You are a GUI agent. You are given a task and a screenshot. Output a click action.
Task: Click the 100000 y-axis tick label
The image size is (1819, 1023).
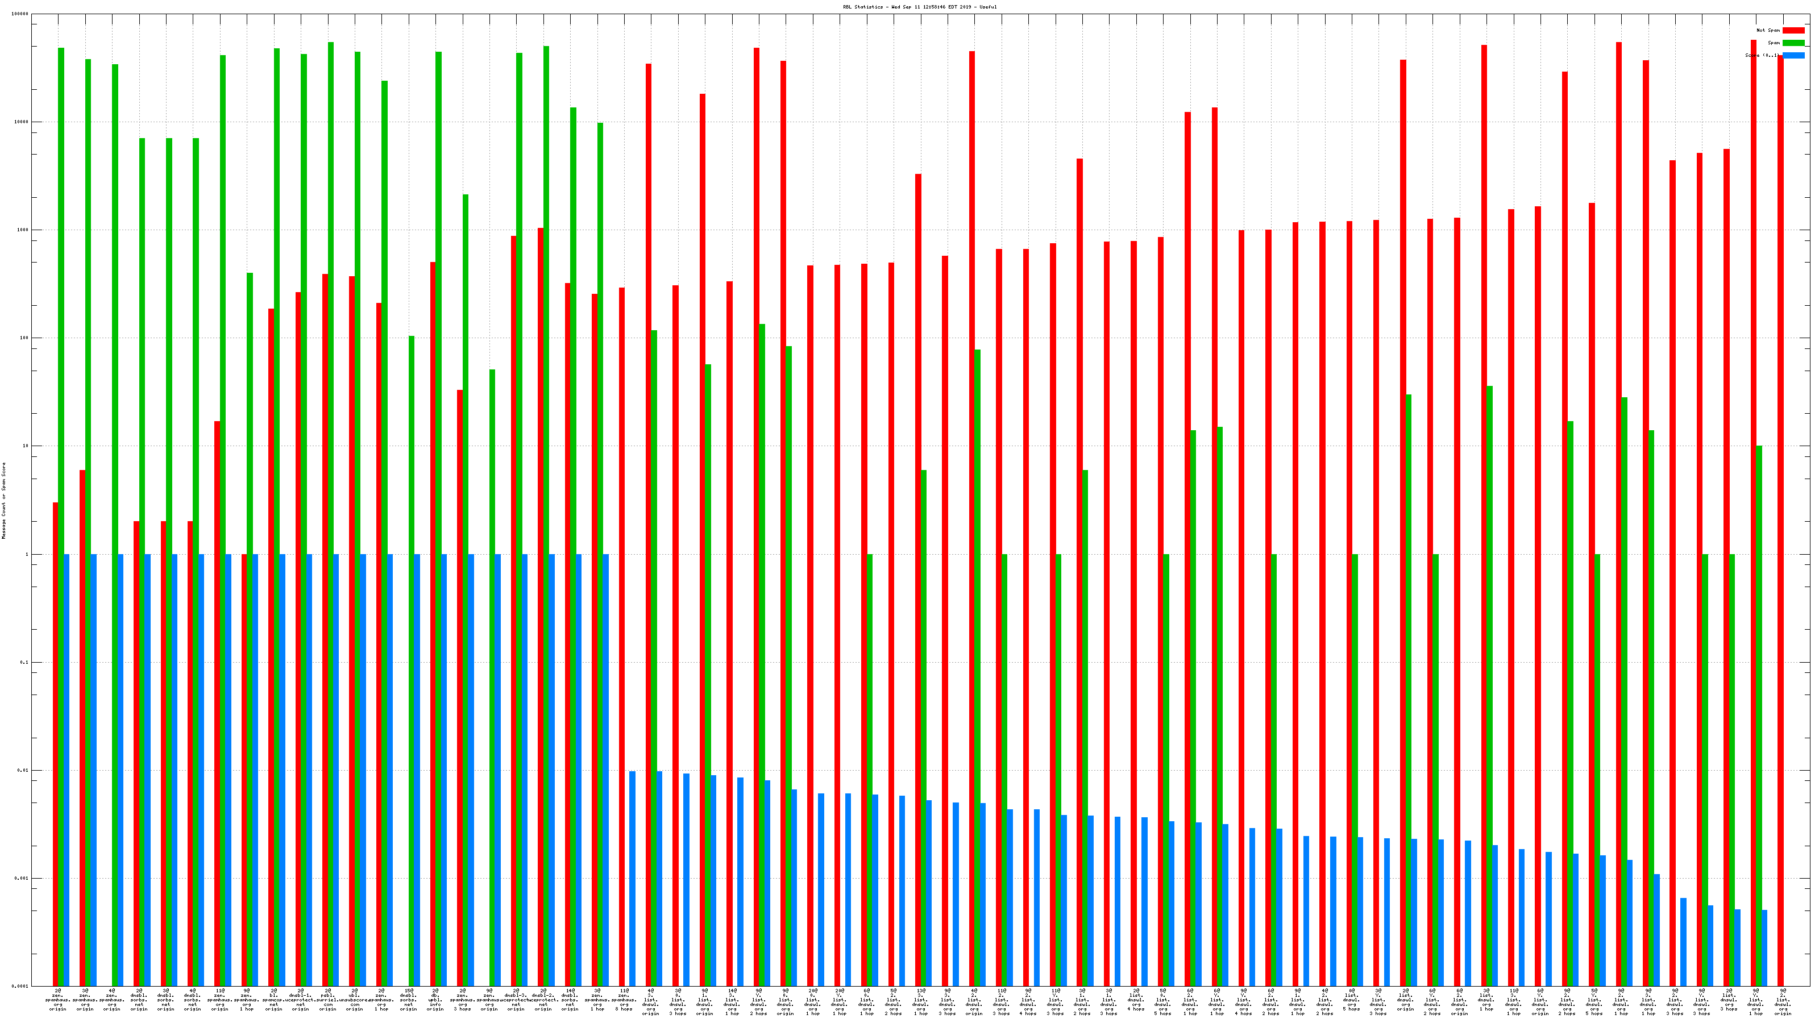click(20, 14)
